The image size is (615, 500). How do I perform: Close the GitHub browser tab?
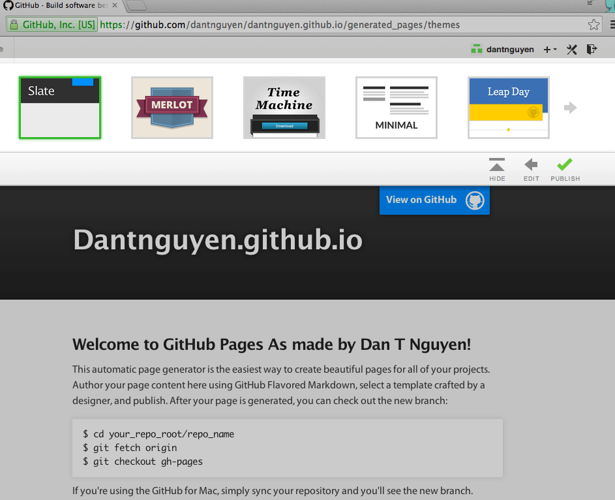point(115,5)
